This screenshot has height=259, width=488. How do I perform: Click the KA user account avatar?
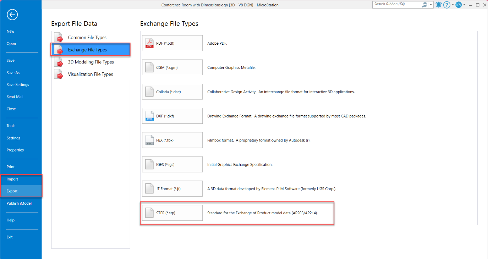(x=459, y=5)
